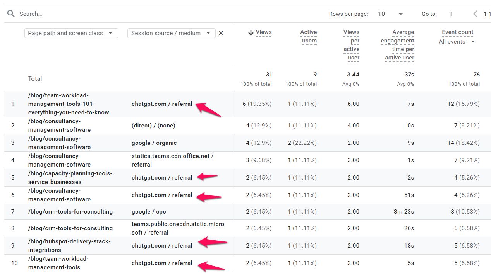
Task: Click the 6.00 views per user value
Action: 353,104
